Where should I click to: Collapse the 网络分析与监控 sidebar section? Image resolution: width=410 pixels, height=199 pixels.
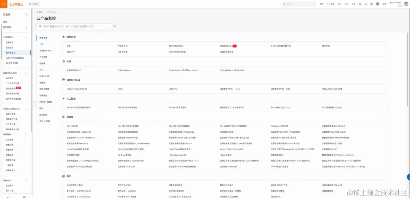pos(26,73)
